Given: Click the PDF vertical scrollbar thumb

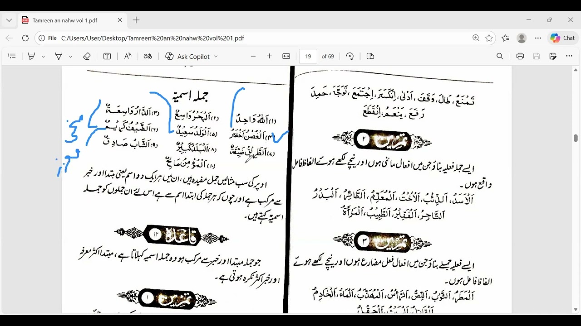Looking at the screenshot, I should pos(576,139).
